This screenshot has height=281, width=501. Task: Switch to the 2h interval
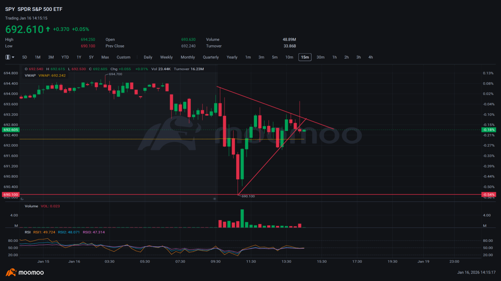click(347, 57)
